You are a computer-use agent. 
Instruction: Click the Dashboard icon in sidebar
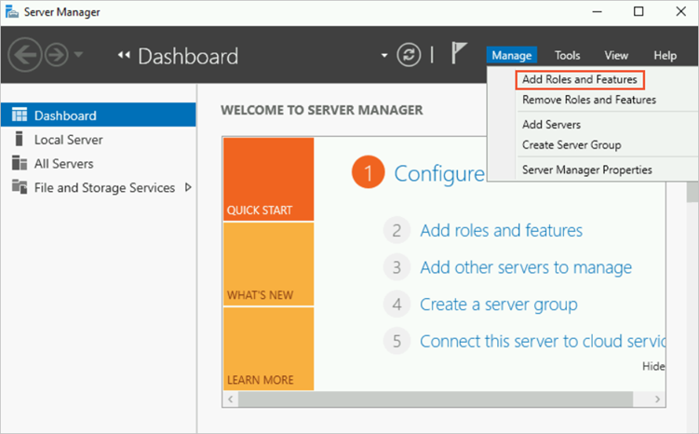(19, 115)
